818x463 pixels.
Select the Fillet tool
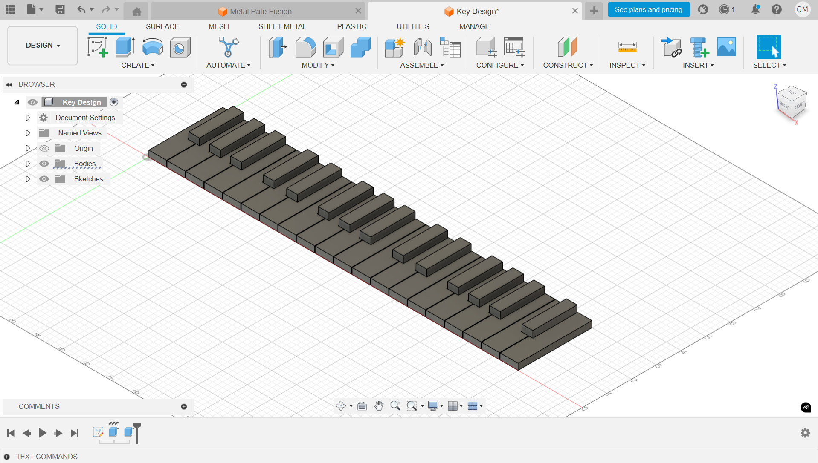pos(305,47)
